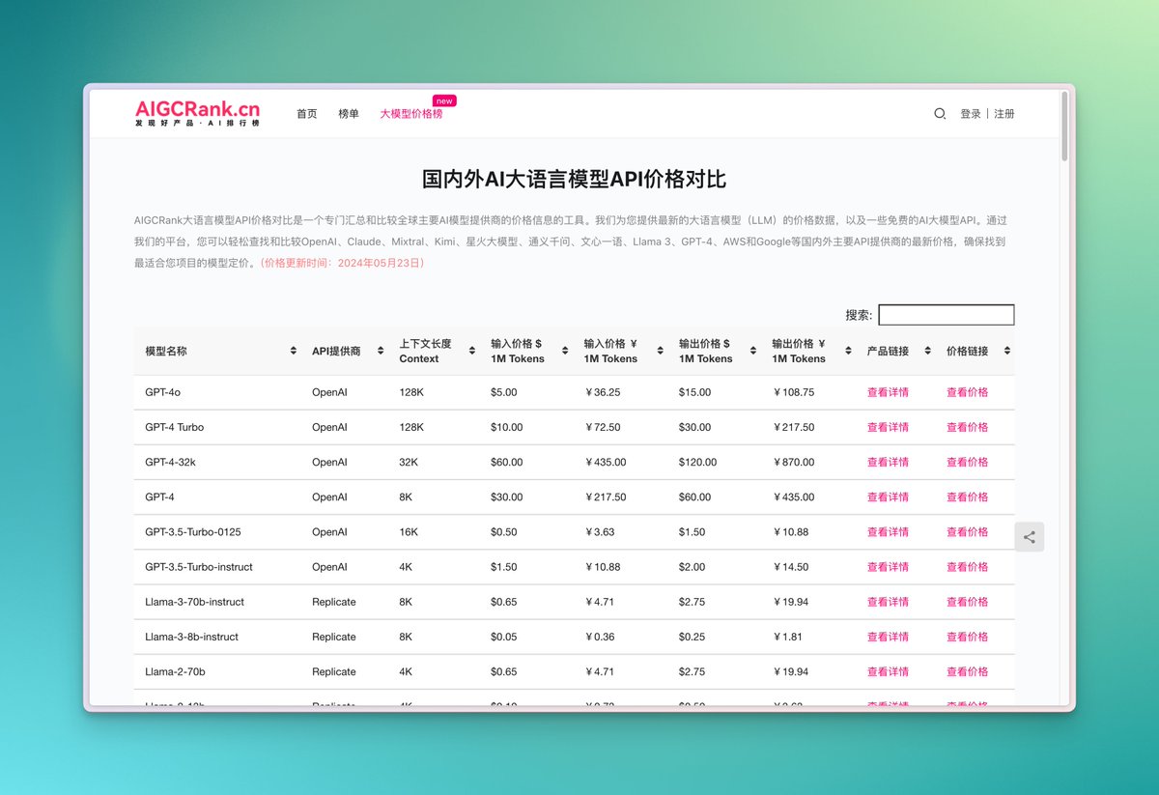This screenshot has width=1159, height=795.
Task: Open 查看详情 for GPT-4 row
Action: pyautogui.click(x=888, y=497)
